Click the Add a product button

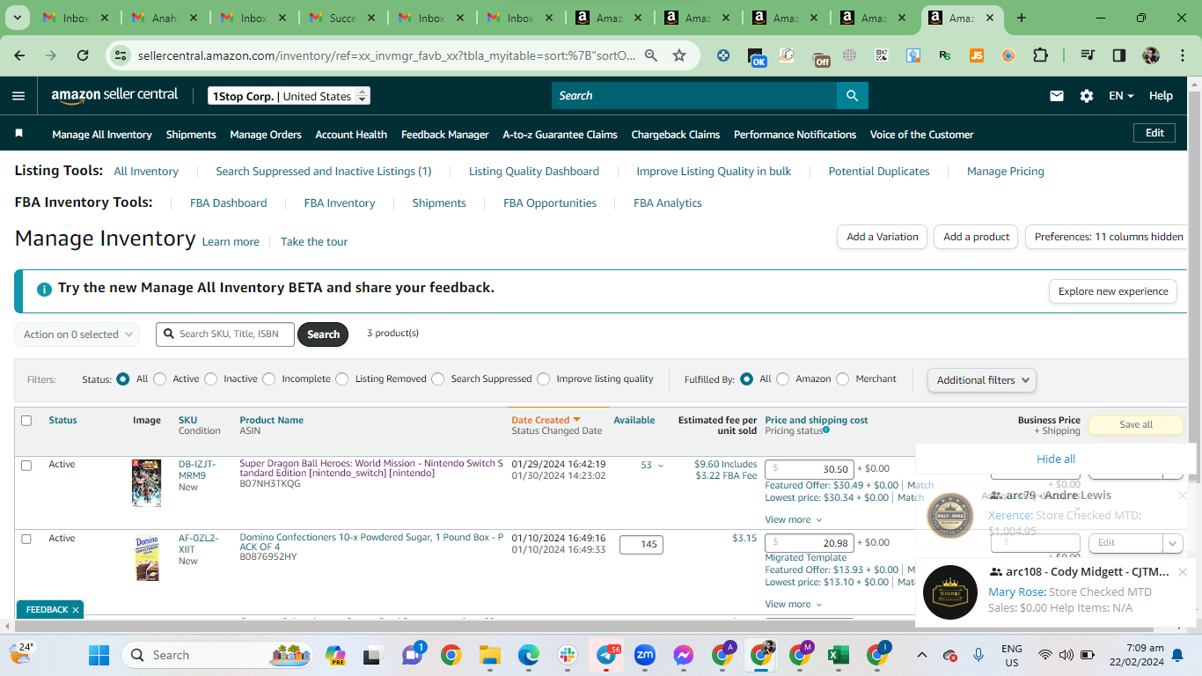[x=976, y=237]
